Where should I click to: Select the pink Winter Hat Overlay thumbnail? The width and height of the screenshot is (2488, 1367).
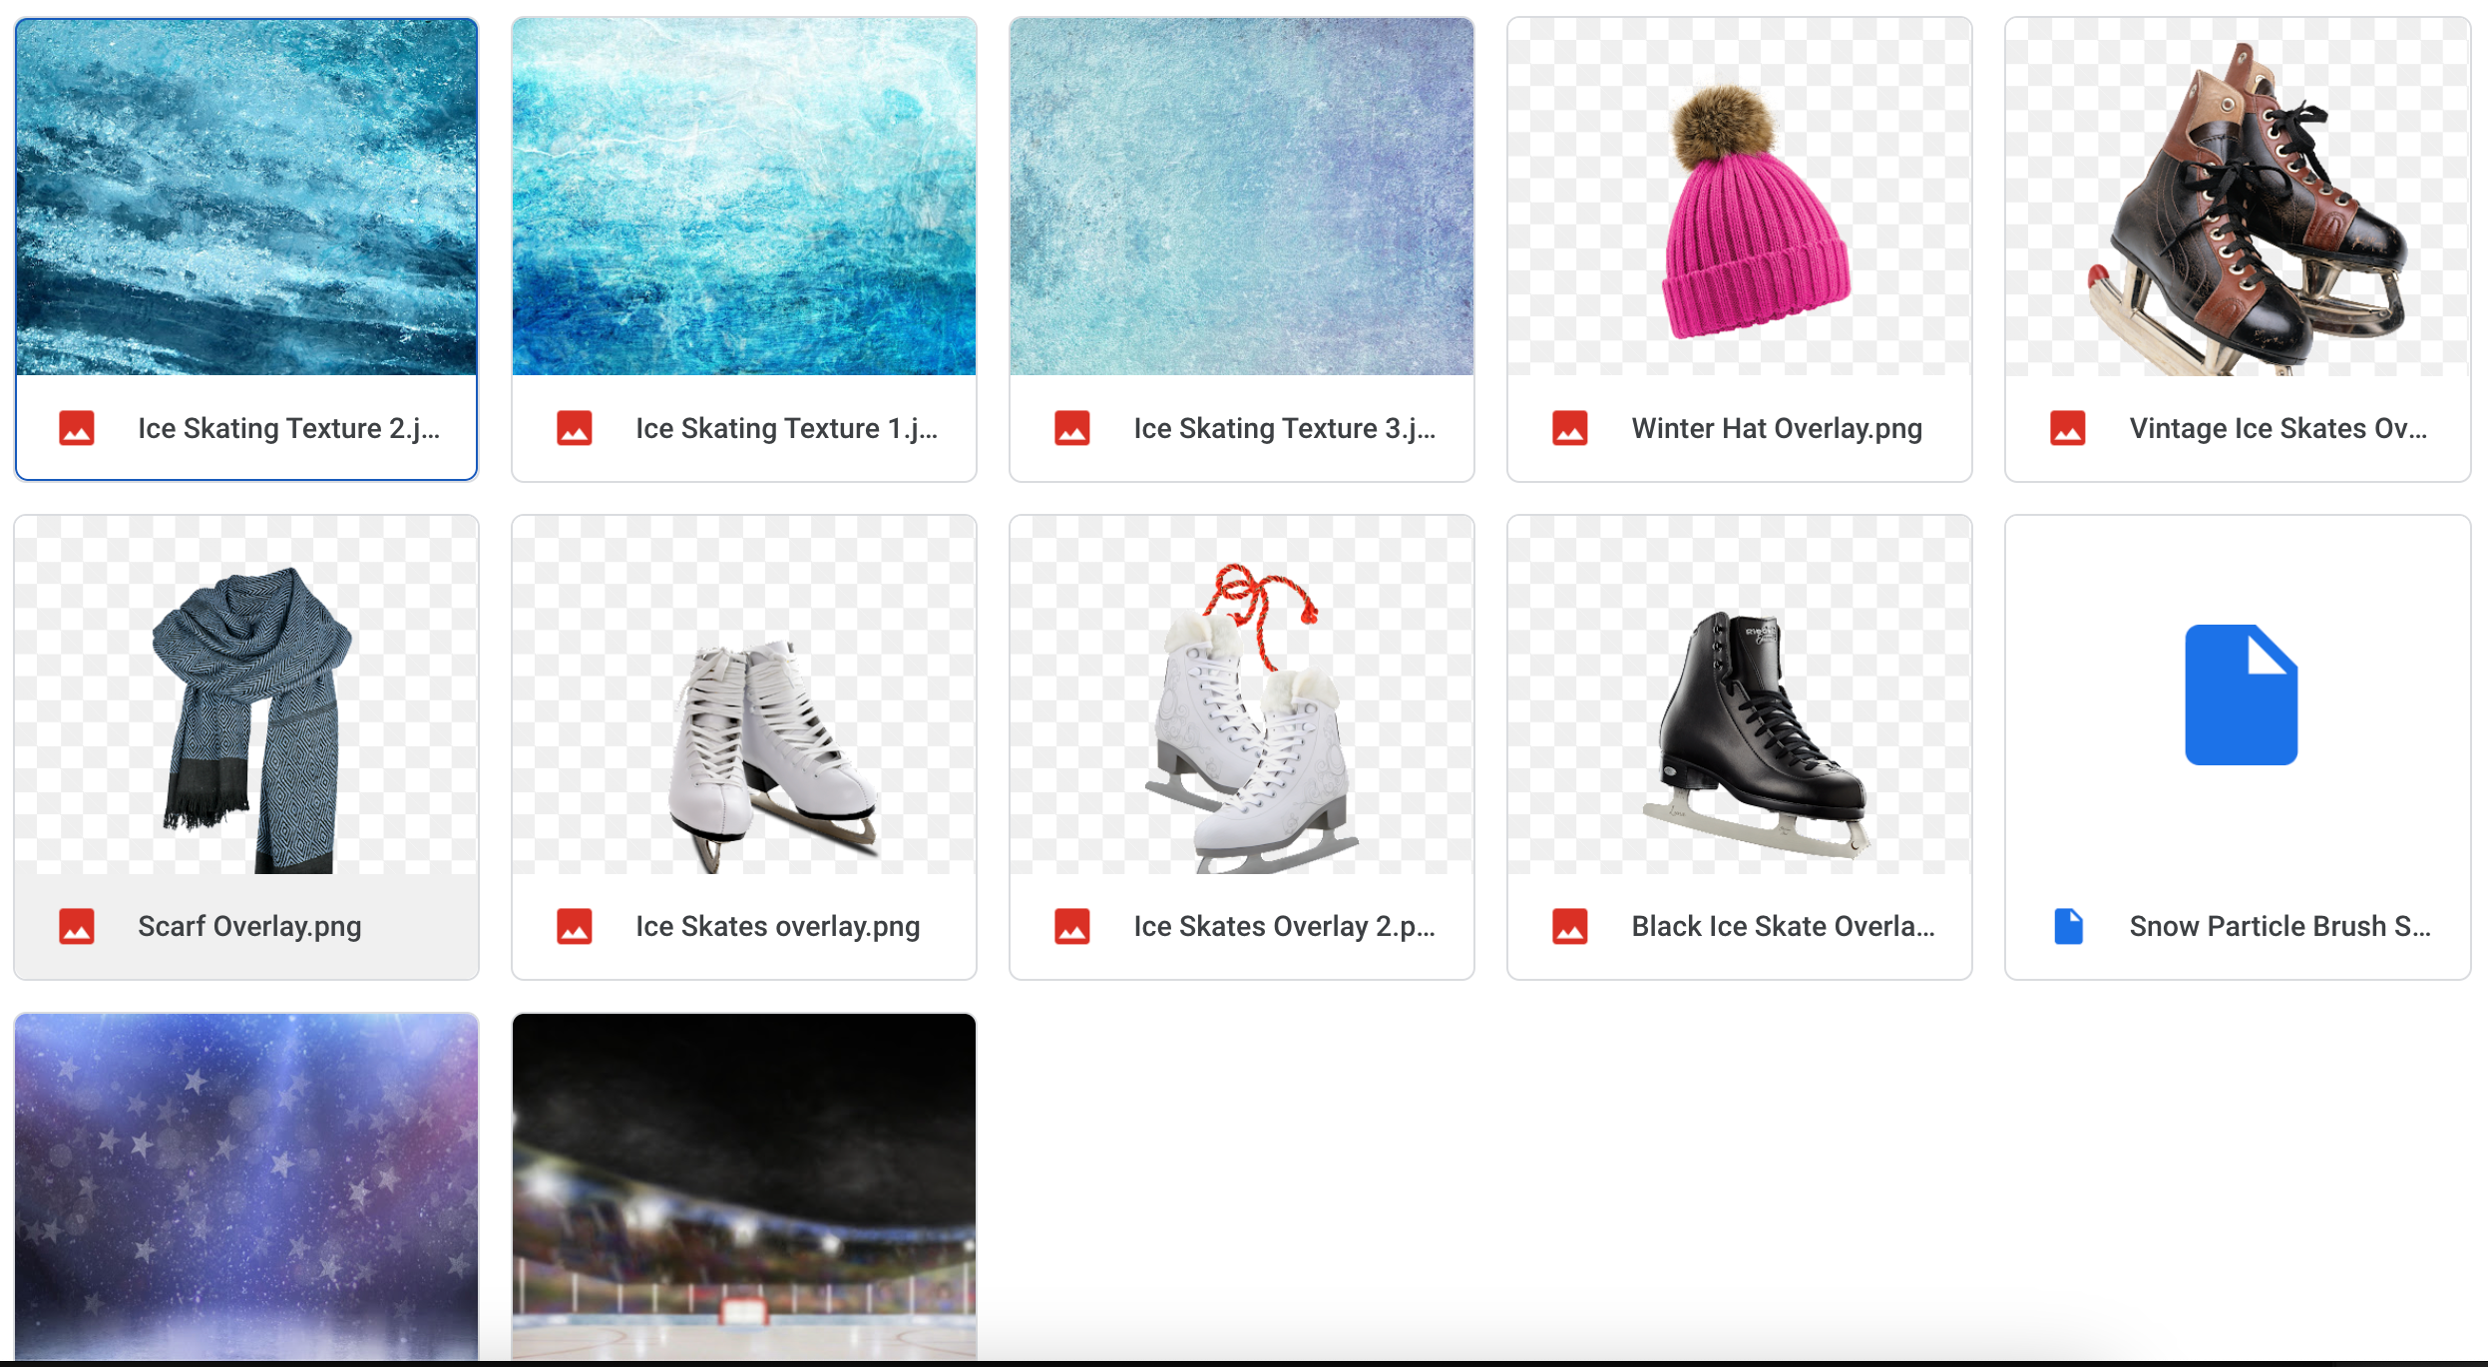[1740, 198]
